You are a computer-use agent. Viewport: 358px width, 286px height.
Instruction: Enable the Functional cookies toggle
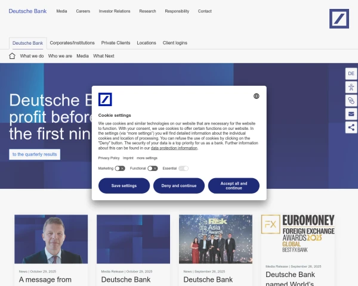click(153, 169)
